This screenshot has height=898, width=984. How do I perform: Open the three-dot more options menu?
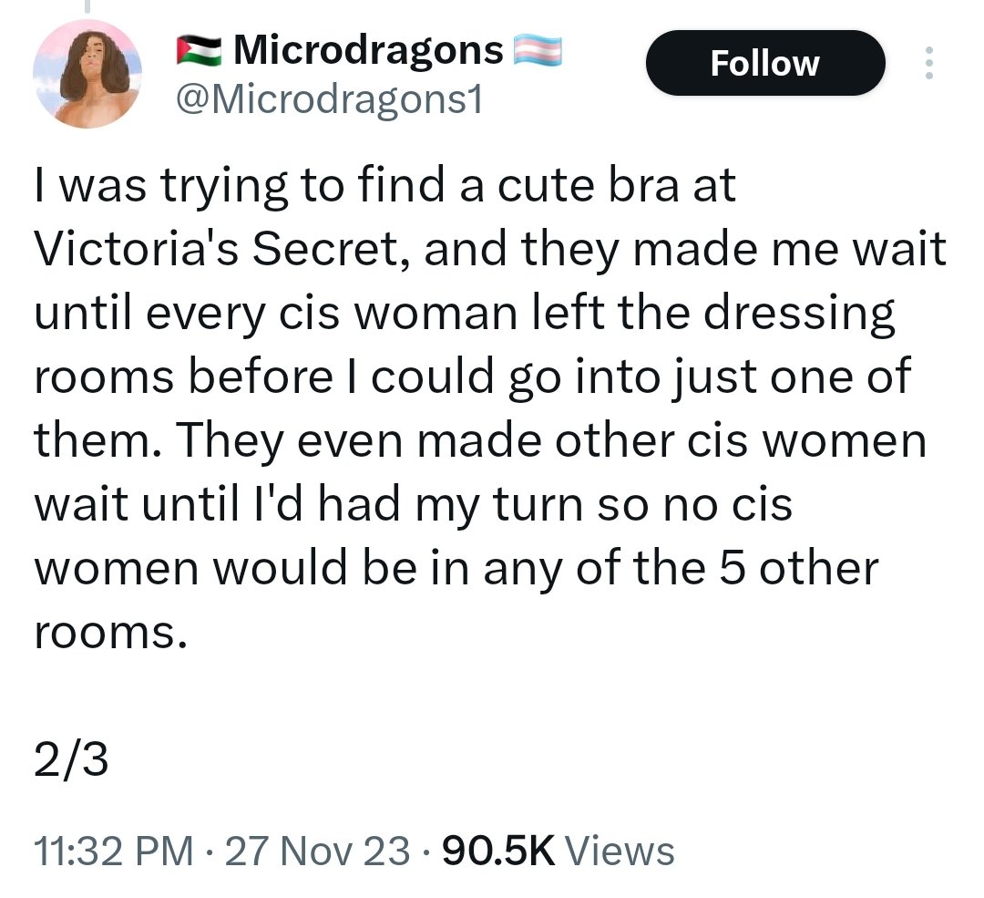point(929,63)
